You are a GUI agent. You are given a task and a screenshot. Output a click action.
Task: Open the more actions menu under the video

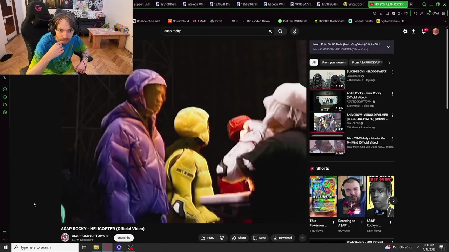point(302,238)
